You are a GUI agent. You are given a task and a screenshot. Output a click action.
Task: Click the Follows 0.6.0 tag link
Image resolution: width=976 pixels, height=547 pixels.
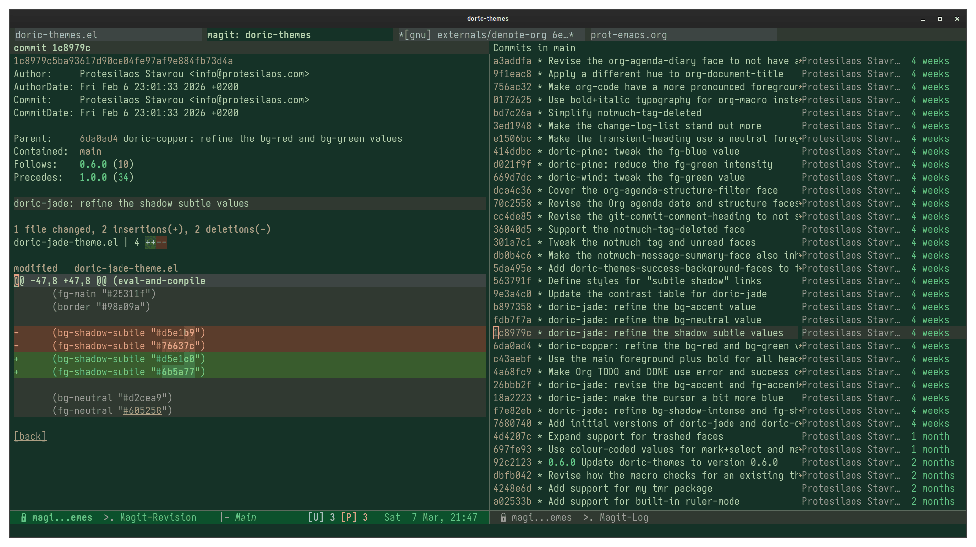(x=93, y=164)
